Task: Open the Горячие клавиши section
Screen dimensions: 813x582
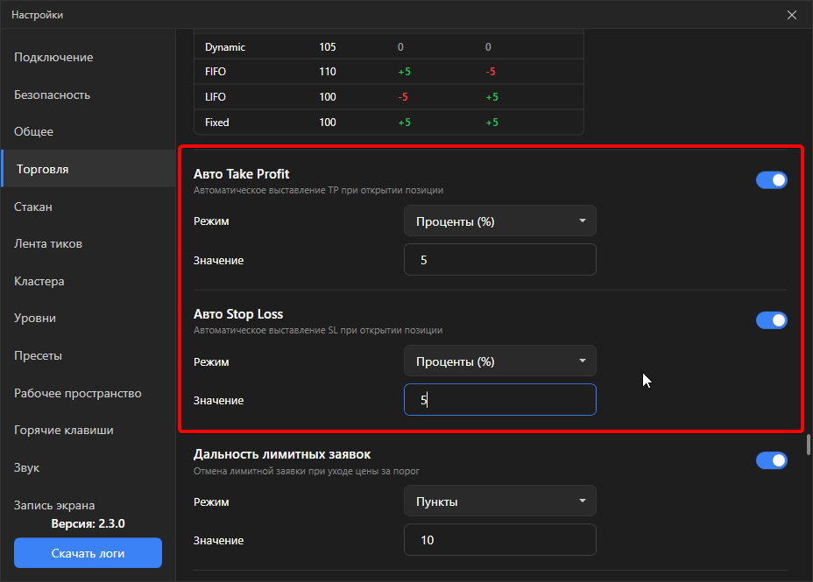Action: pos(88,431)
